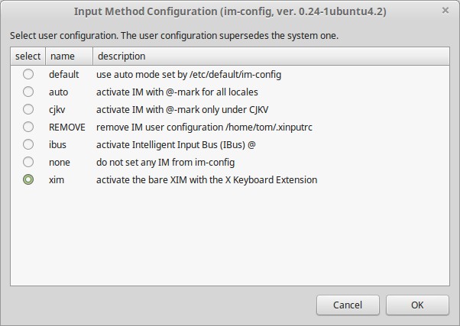Pick the REMOVE radio button
This screenshot has height=326, width=460.
click(x=28, y=127)
